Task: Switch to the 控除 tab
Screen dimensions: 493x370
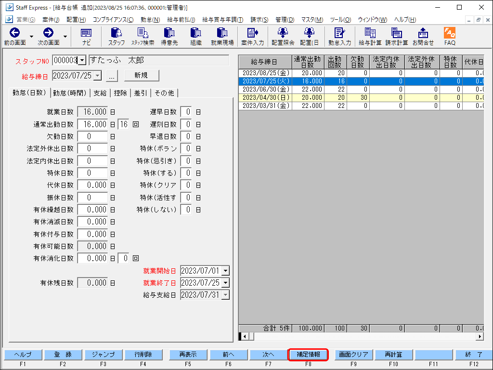Action: 120,93
